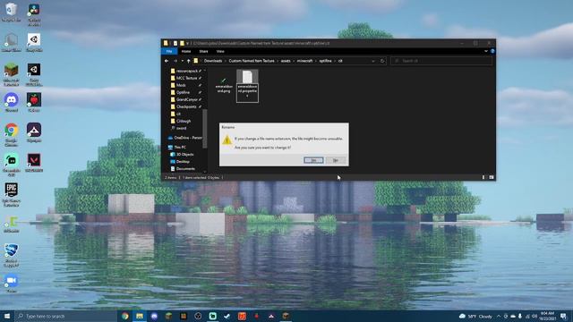Image resolution: width=573 pixels, height=322 pixels.
Task: Select assets in the address breadcrumb
Action: click(x=286, y=61)
